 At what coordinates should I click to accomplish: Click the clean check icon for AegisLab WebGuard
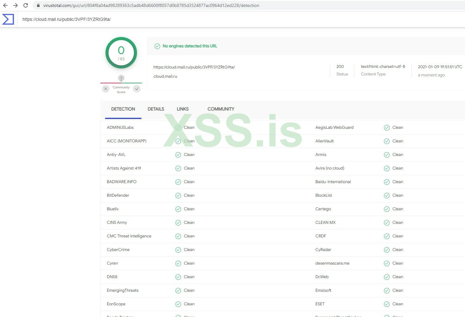(x=387, y=128)
